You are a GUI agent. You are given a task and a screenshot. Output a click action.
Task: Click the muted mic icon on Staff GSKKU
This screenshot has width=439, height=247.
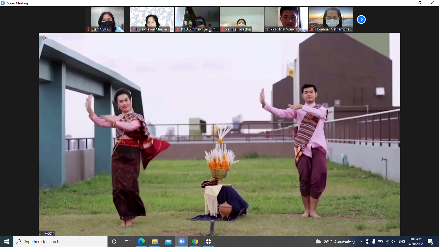tap(88, 29)
